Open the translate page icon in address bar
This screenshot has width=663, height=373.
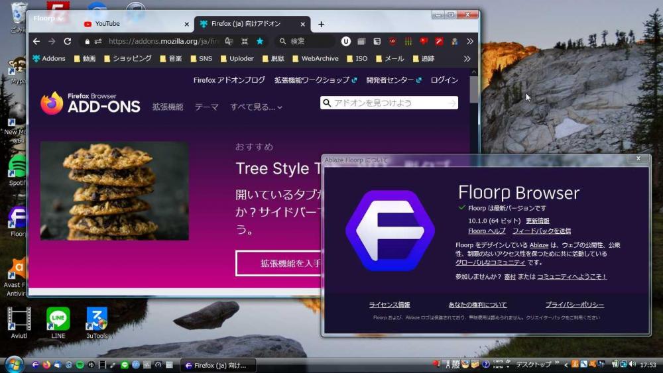pos(229,41)
